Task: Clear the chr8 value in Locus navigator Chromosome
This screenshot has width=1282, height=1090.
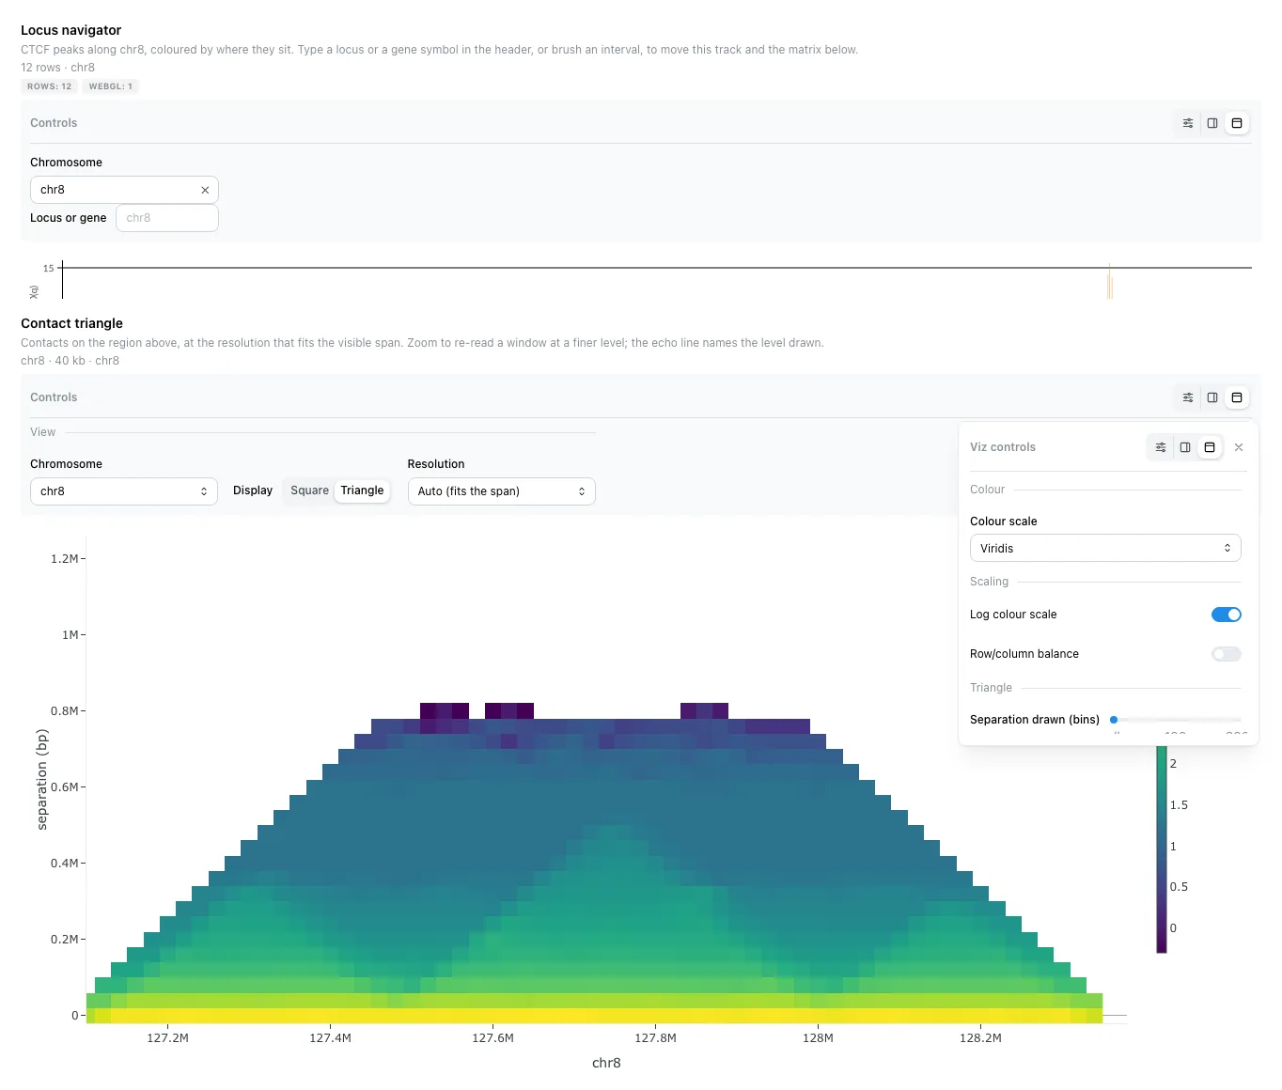Action: pos(205,190)
